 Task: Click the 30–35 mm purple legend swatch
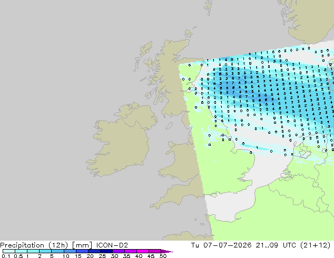[119, 251]
